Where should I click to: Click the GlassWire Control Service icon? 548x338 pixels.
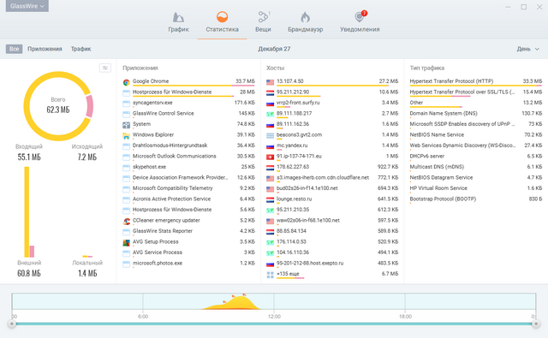tap(127, 115)
